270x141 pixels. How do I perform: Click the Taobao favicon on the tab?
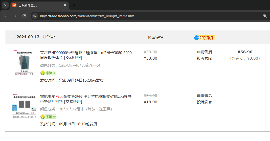click(x=14, y=5)
